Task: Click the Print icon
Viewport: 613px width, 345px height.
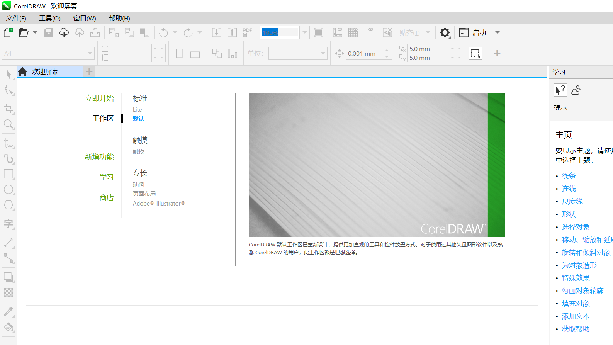Action: 95,32
